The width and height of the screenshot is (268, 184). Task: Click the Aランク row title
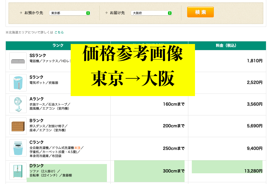pos(37,99)
